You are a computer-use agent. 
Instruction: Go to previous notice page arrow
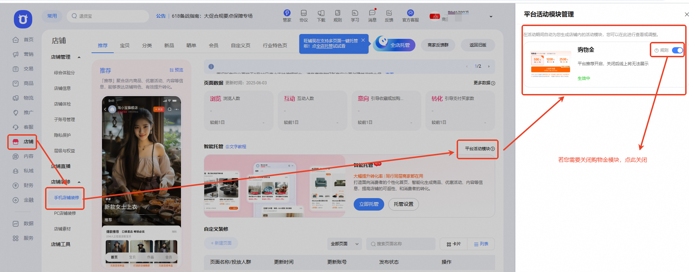pyautogui.click(x=467, y=66)
